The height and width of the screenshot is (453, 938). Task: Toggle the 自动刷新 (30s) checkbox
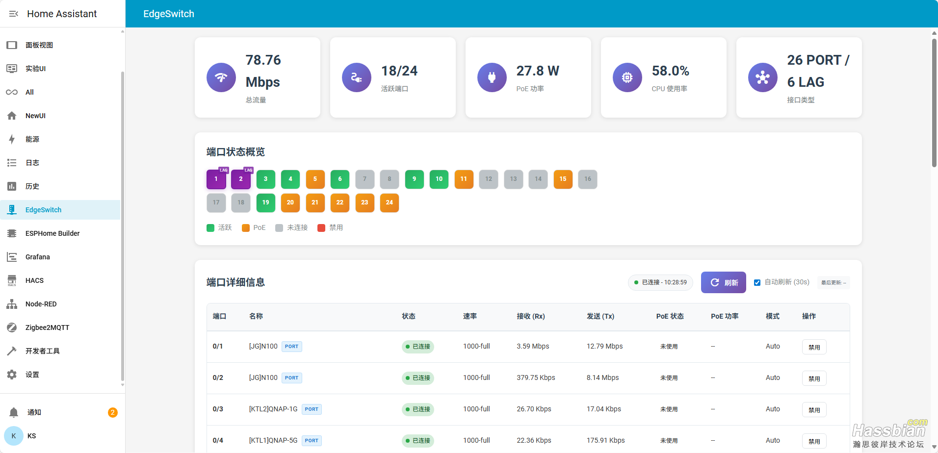(x=757, y=282)
